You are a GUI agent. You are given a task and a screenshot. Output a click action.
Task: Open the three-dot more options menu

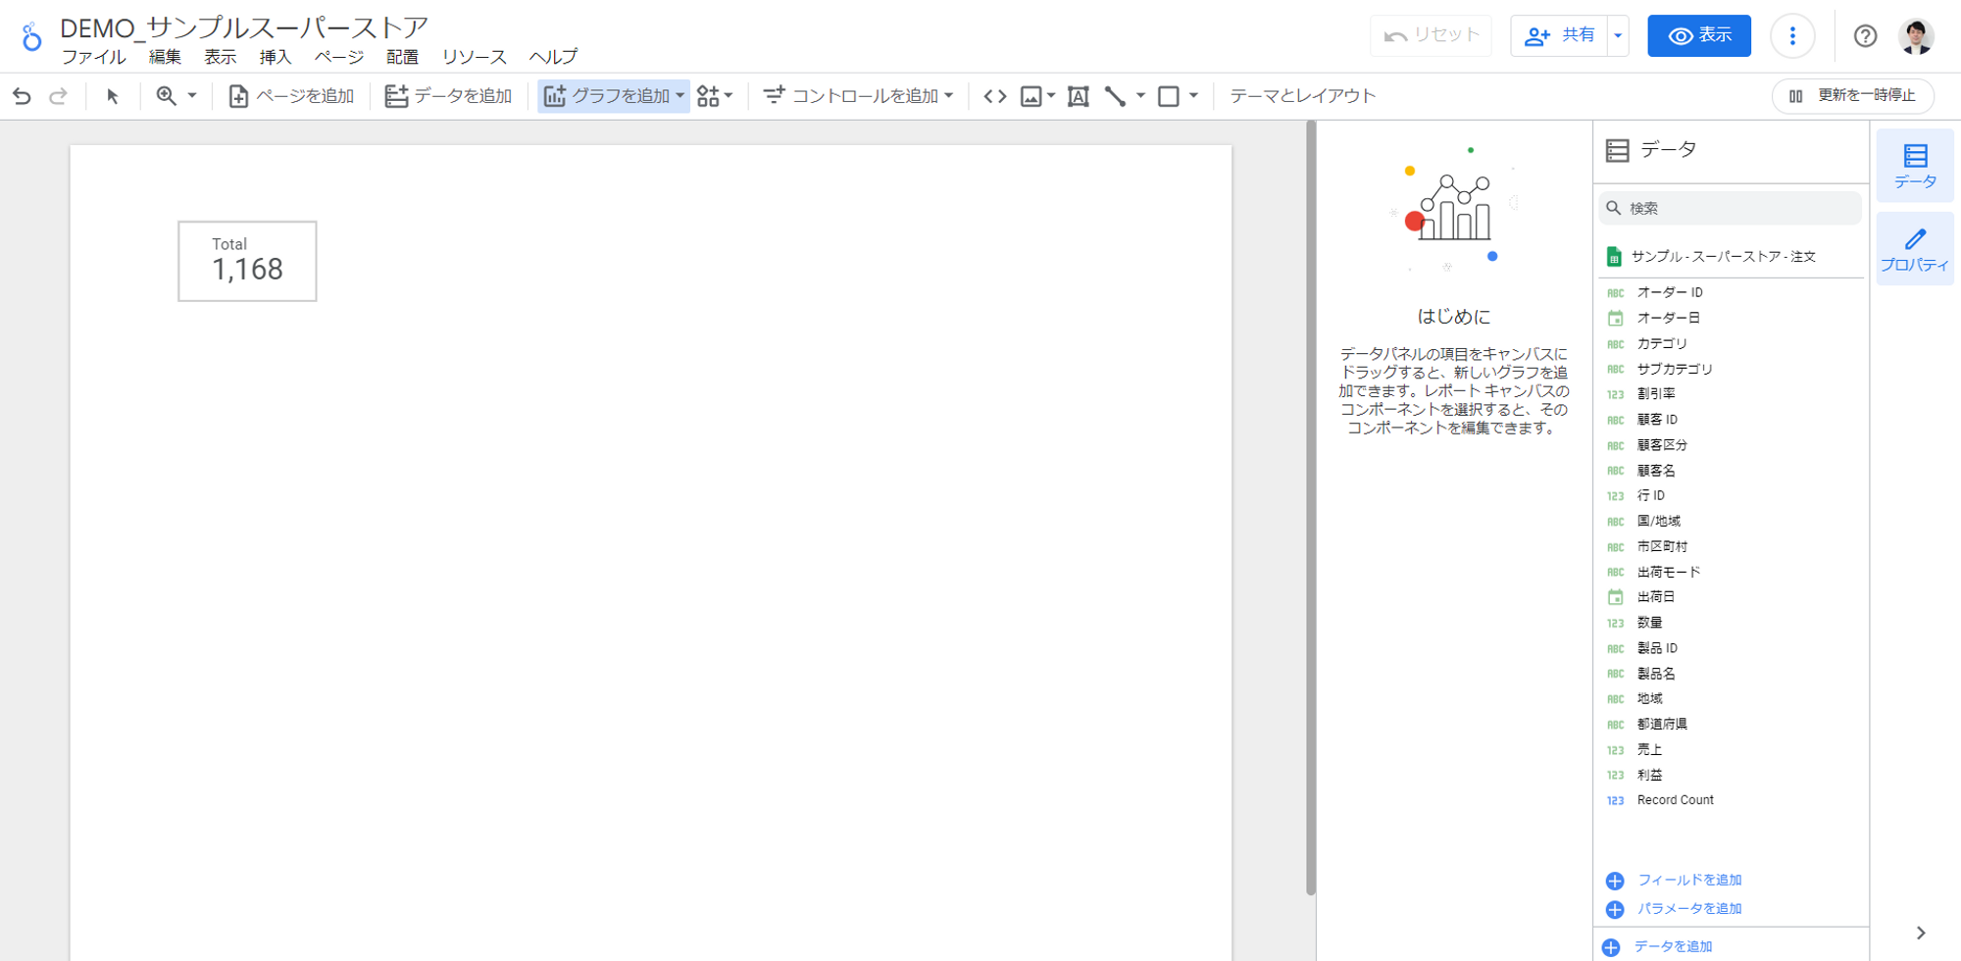click(x=1792, y=36)
